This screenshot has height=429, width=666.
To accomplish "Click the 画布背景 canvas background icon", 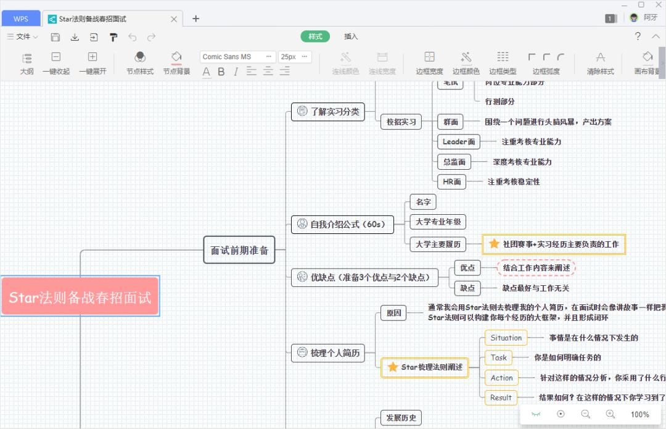I will tap(647, 62).
